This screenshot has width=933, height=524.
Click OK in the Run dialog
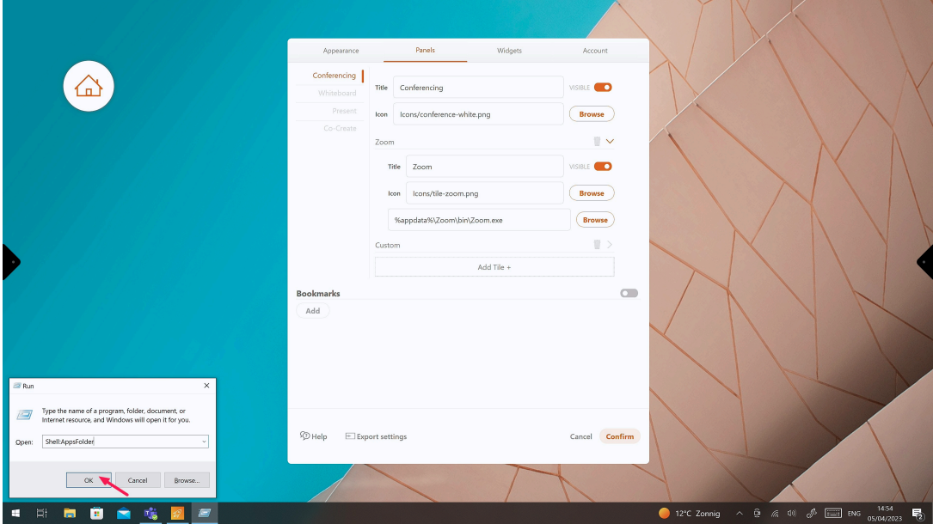(89, 480)
